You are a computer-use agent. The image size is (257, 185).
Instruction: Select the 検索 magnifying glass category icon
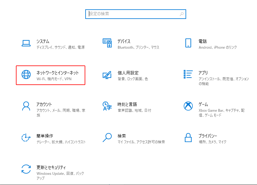point(107,138)
